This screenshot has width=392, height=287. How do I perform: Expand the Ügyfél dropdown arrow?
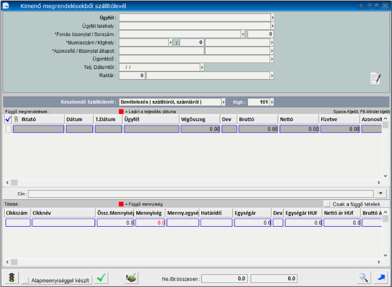tap(273, 18)
